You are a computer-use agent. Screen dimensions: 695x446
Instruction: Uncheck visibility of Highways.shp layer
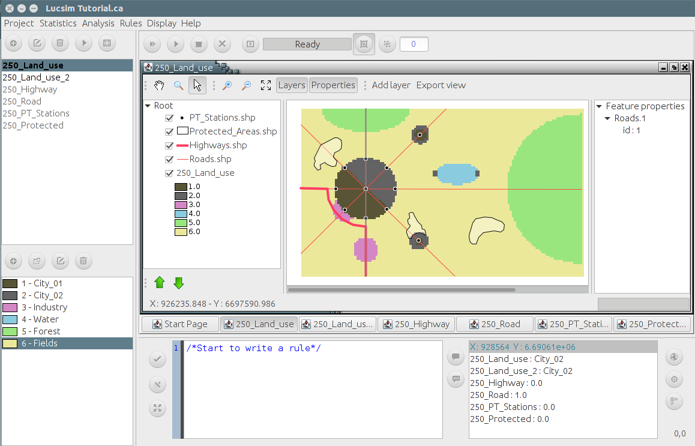[x=169, y=145]
